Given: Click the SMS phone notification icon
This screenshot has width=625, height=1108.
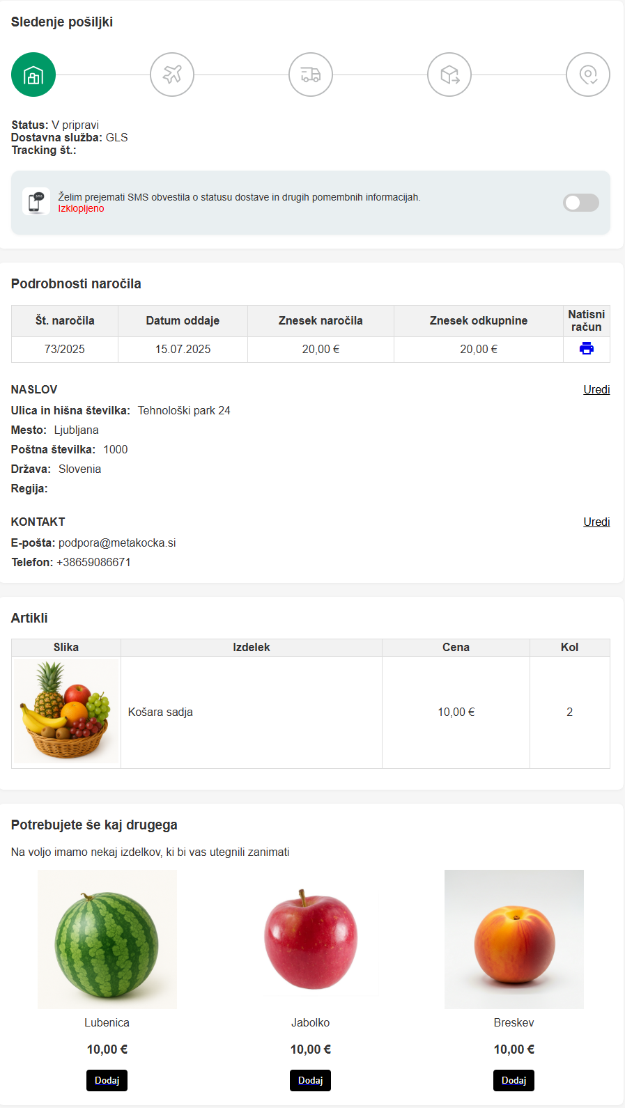Looking at the screenshot, I should click(36, 202).
